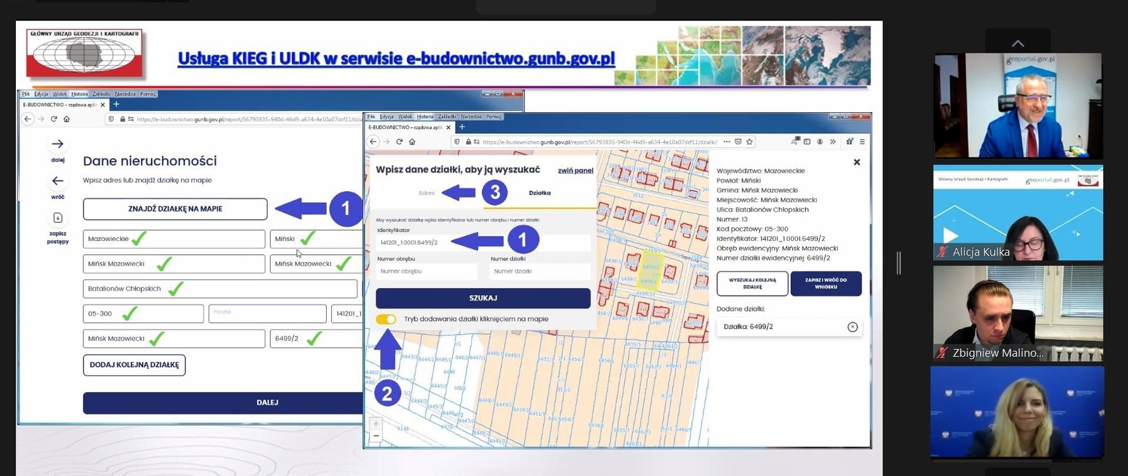Click ZNAJDŹ DZIAŁKĘ NA MAPIE button
Image resolution: width=1128 pixels, height=476 pixels.
175,209
